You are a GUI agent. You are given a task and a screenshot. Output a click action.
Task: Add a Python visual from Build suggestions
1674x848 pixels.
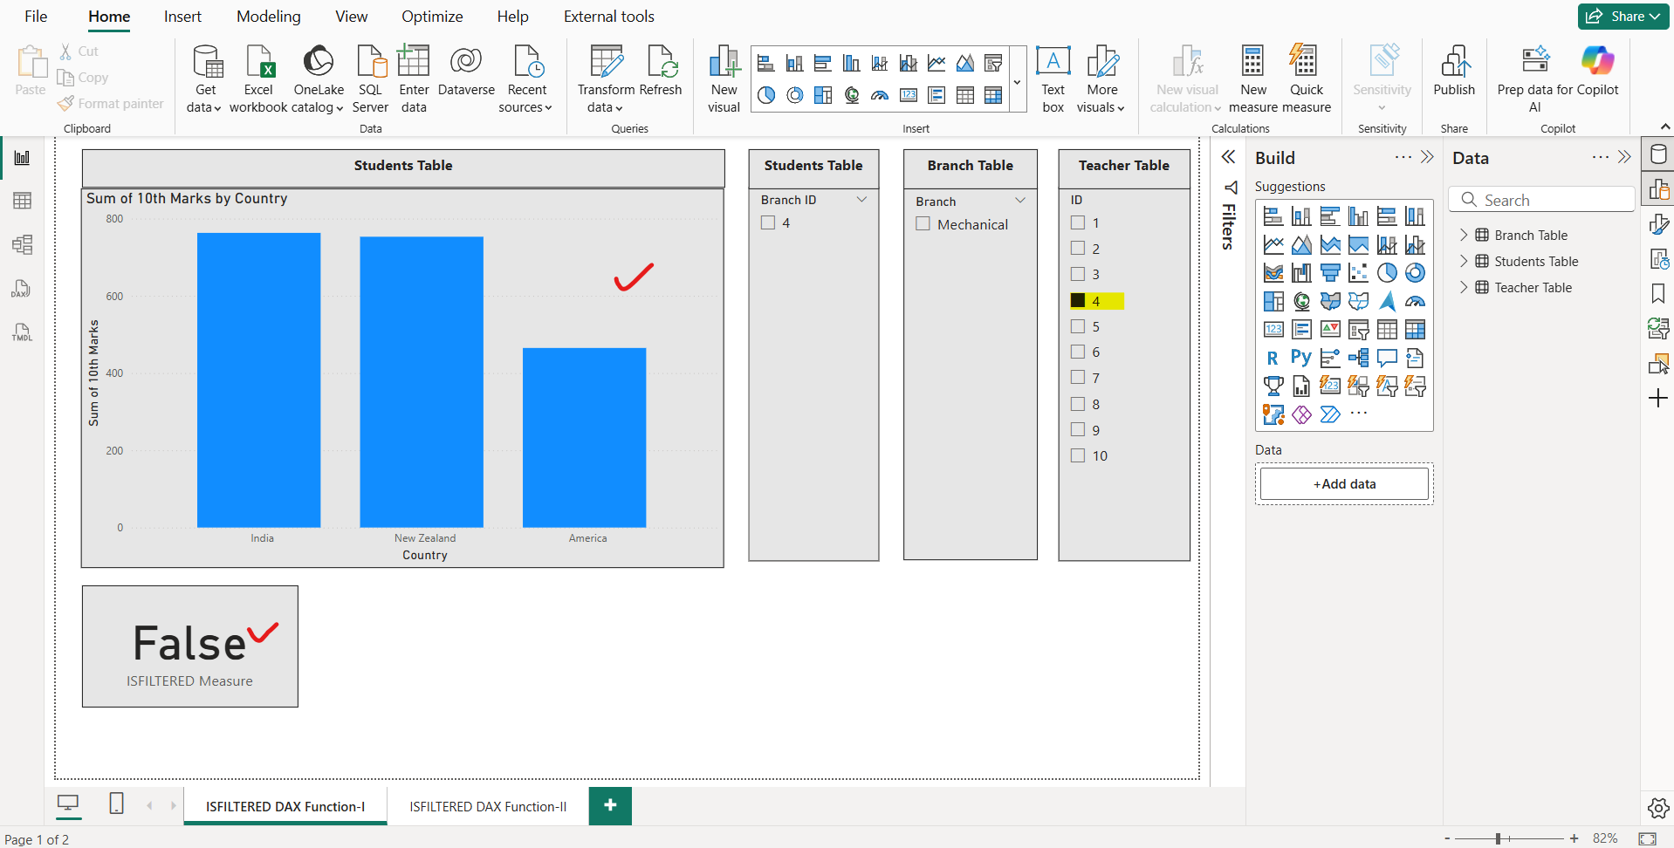click(x=1300, y=358)
